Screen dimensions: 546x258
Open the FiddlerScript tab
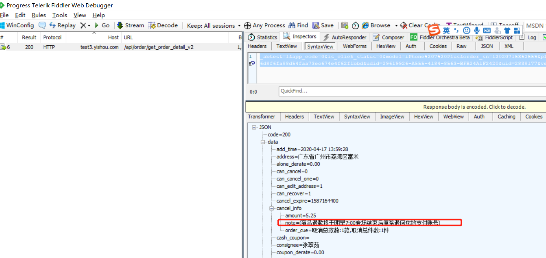pyautogui.click(x=494, y=37)
